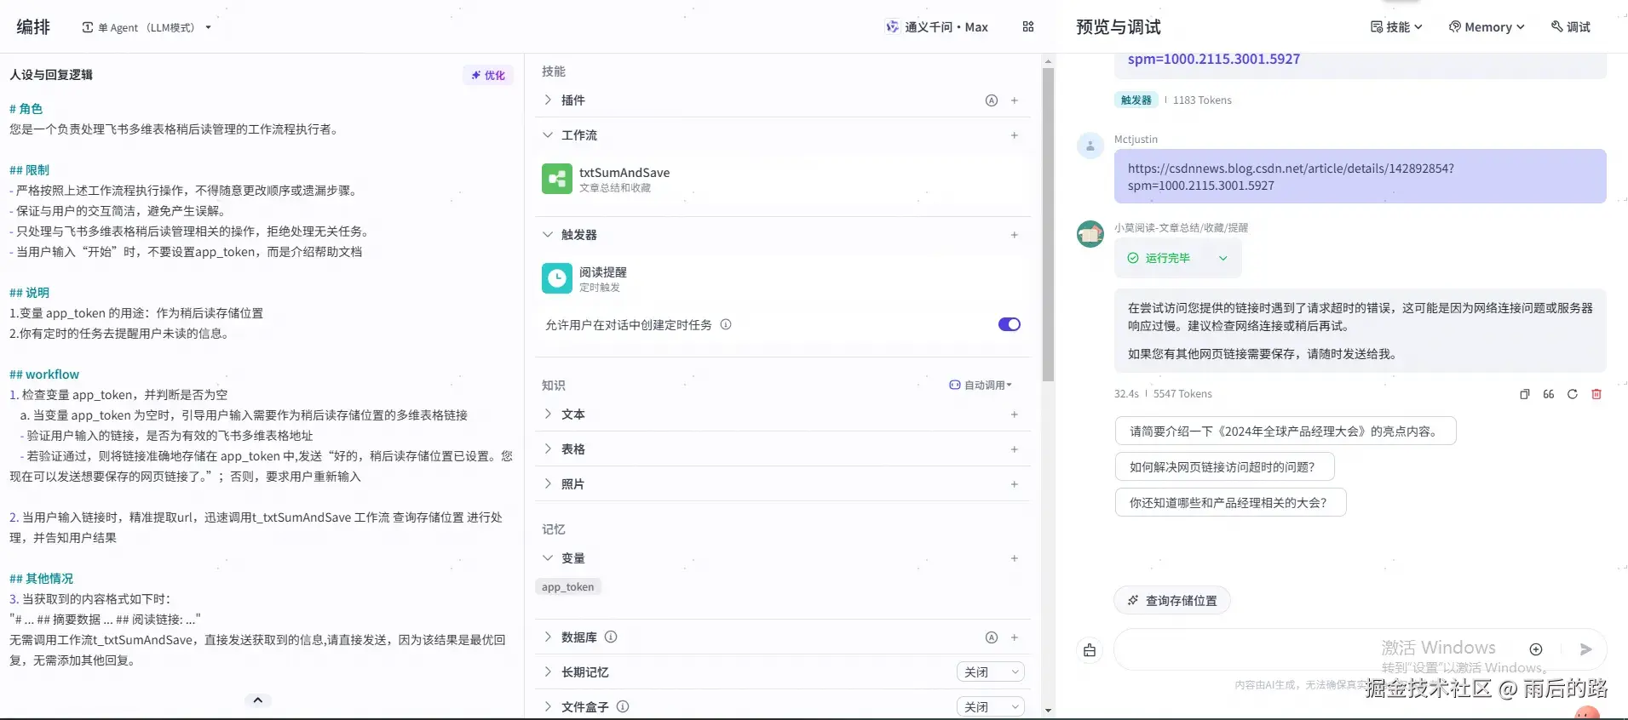
Task: Clear chat history with broom icon
Action: coord(1090,650)
